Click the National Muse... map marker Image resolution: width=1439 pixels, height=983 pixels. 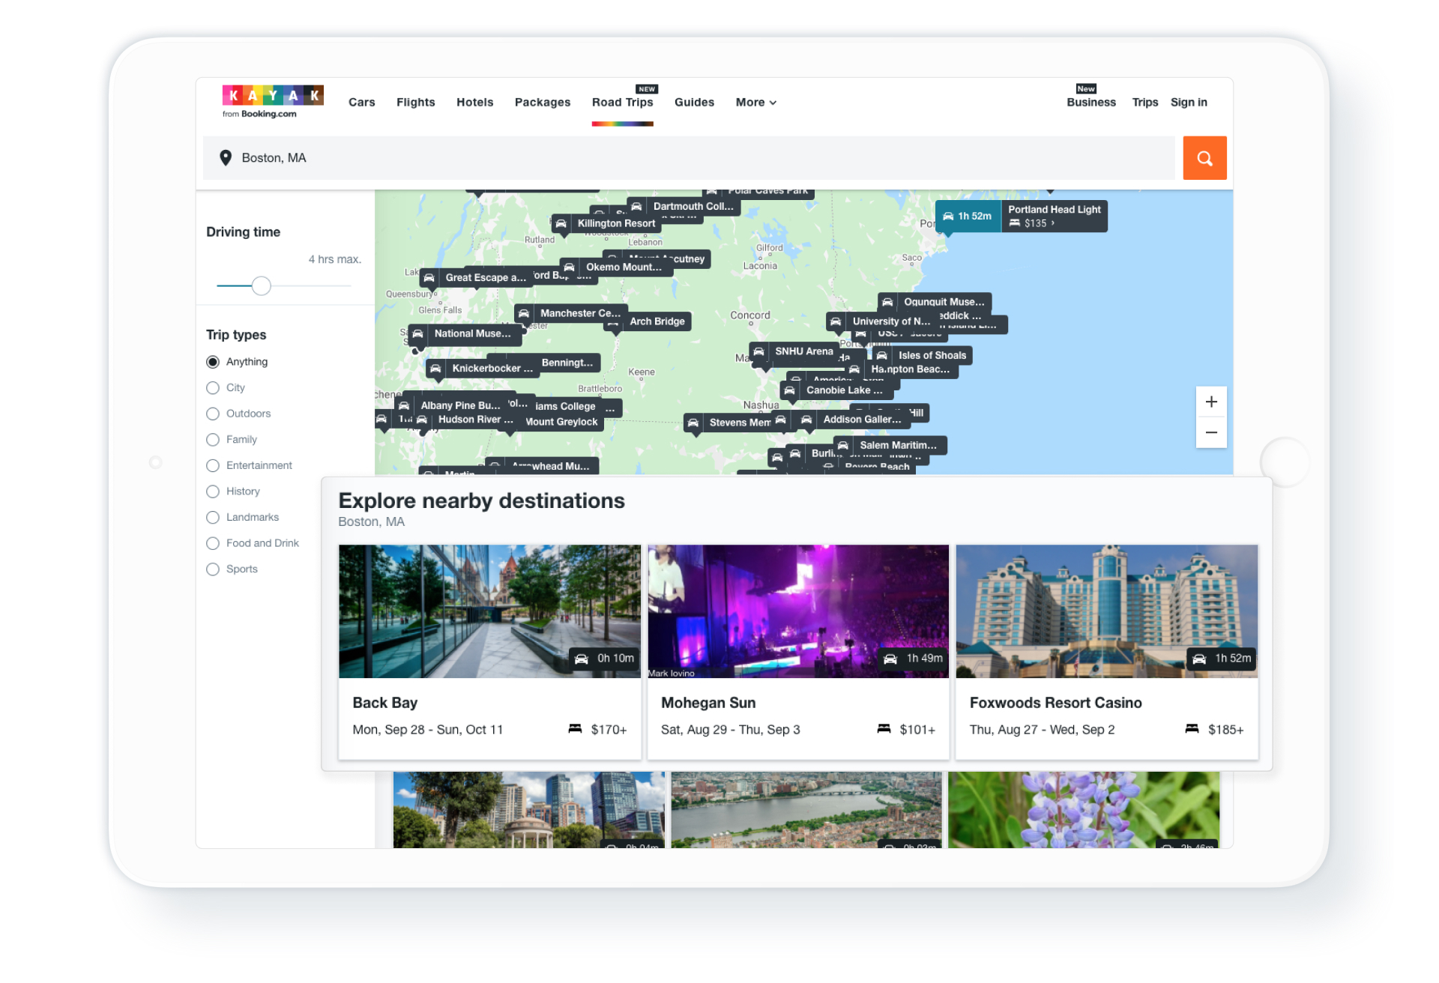[464, 333]
